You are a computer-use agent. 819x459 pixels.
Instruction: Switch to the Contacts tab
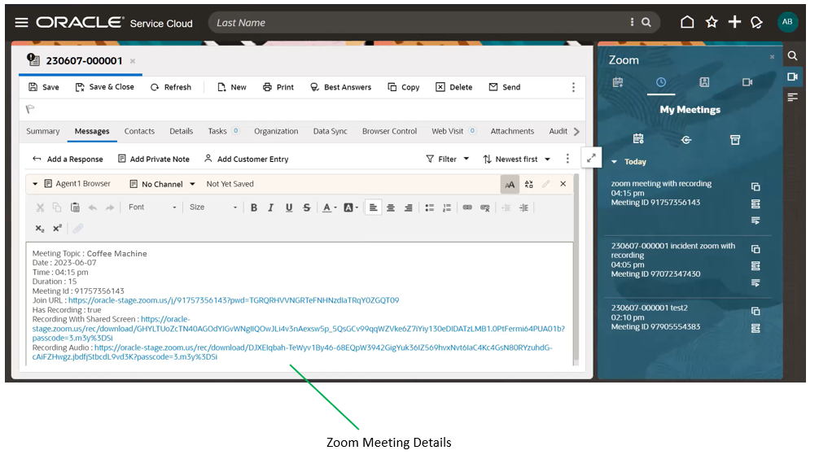(139, 131)
